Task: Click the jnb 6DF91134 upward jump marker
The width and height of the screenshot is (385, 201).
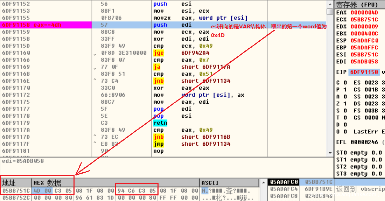Action: 95,81
